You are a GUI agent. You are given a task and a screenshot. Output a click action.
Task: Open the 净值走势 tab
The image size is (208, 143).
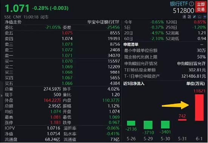(13, 22)
